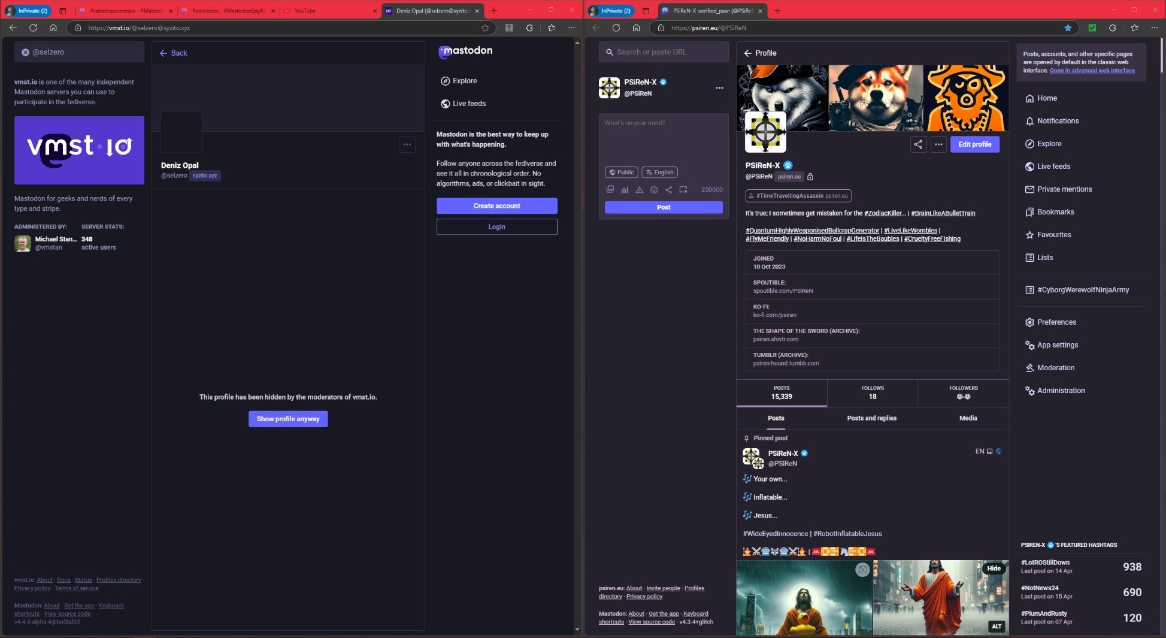Click the Open in advanced web interface link

[x=1092, y=70]
